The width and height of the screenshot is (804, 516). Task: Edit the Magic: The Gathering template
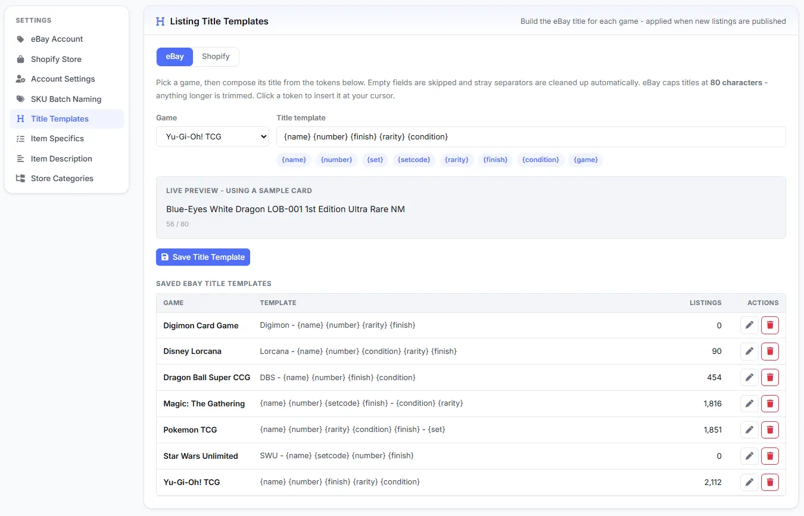[749, 403]
